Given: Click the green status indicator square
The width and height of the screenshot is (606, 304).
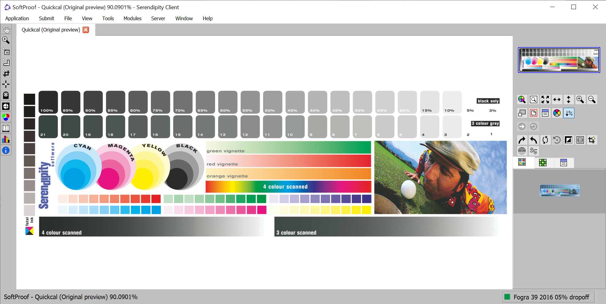Looking at the screenshot, I should click(507, 297).
